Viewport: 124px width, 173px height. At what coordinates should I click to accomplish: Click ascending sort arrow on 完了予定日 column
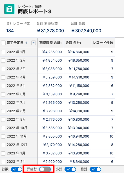[x=26, y=43]
